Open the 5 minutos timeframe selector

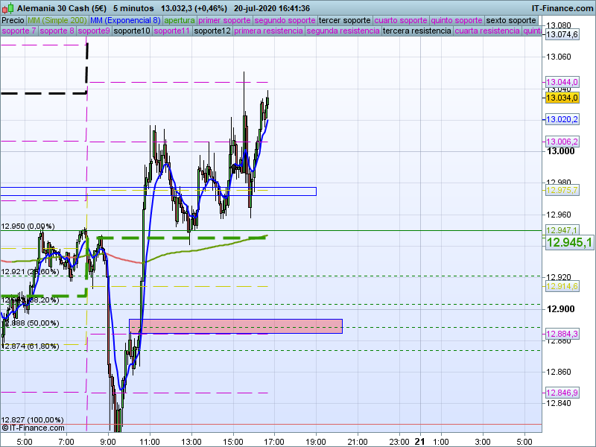(x=133, y=8)
